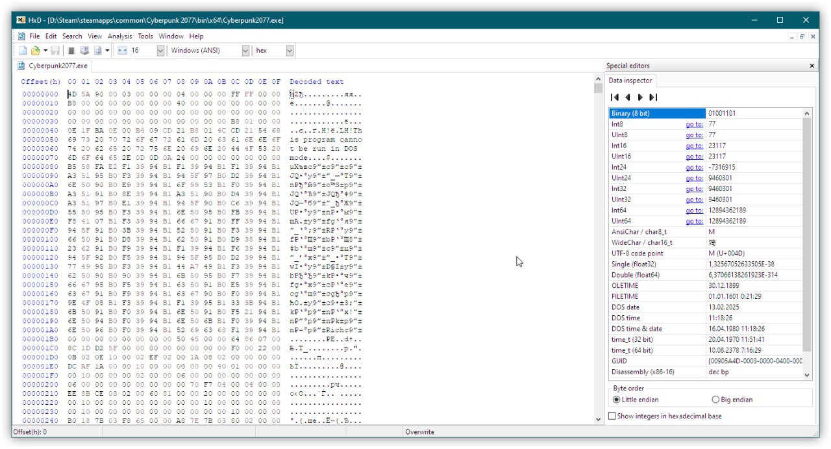Click 'go to:' link for Int64

point(694,211)
